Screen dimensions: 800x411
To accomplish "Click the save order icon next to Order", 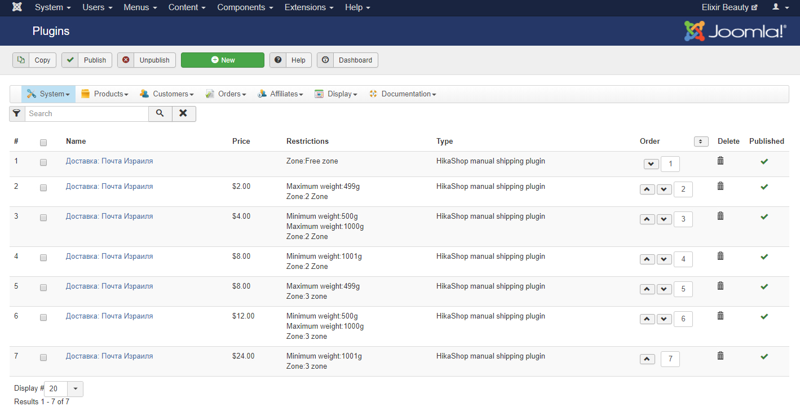I will coord(701,142).
